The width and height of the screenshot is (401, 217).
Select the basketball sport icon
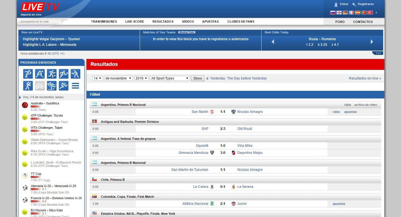[52, 74]
